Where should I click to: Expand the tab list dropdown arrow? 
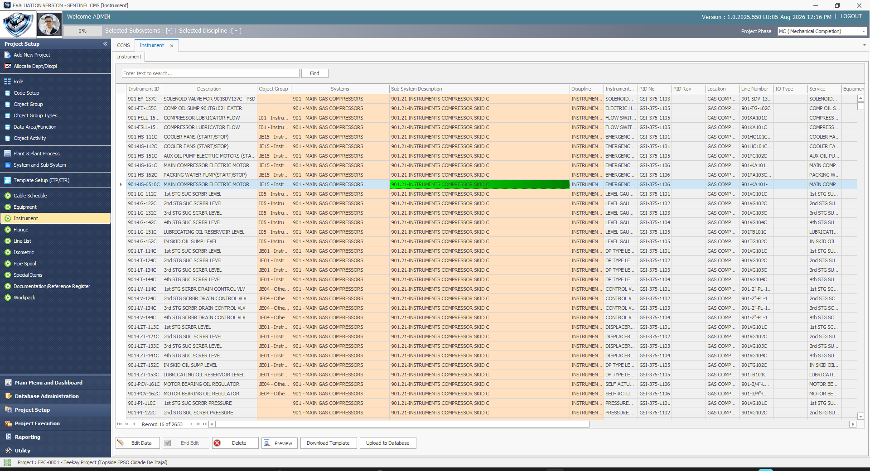(x=864, y=45)
